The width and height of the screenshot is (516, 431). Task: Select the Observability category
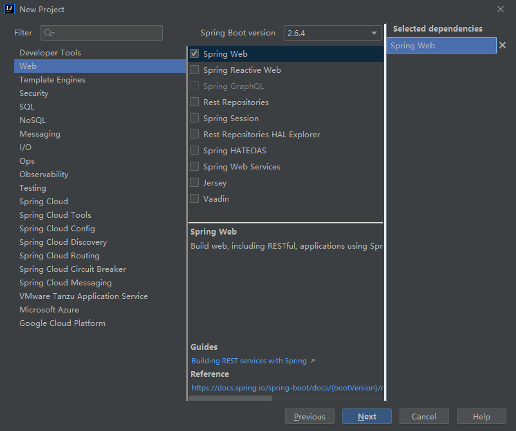pos(100,175)
